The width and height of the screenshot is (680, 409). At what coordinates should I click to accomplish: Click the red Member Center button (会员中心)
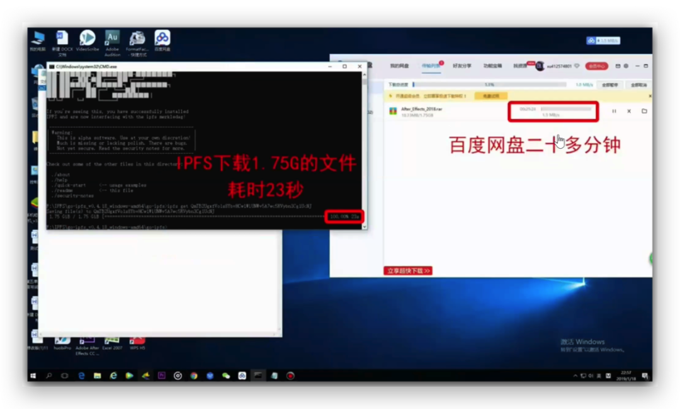click(x=596, y=66)
